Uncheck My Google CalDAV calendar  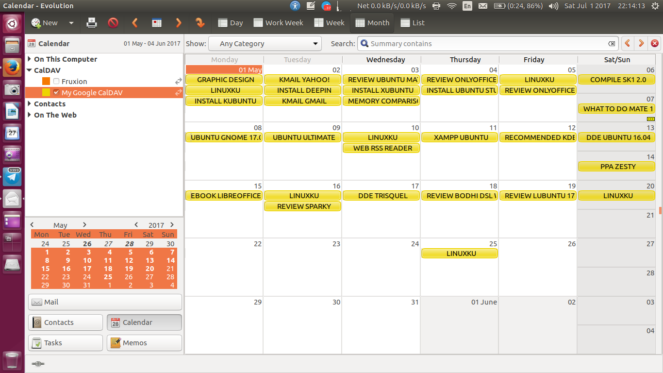56,93
